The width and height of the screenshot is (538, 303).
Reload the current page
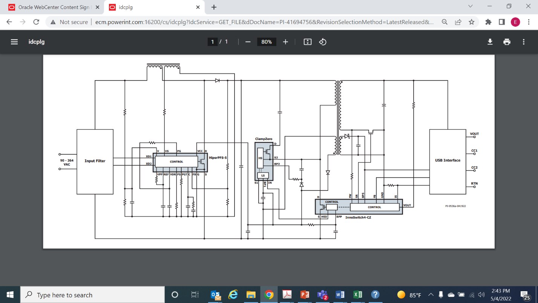pos(36,22)
